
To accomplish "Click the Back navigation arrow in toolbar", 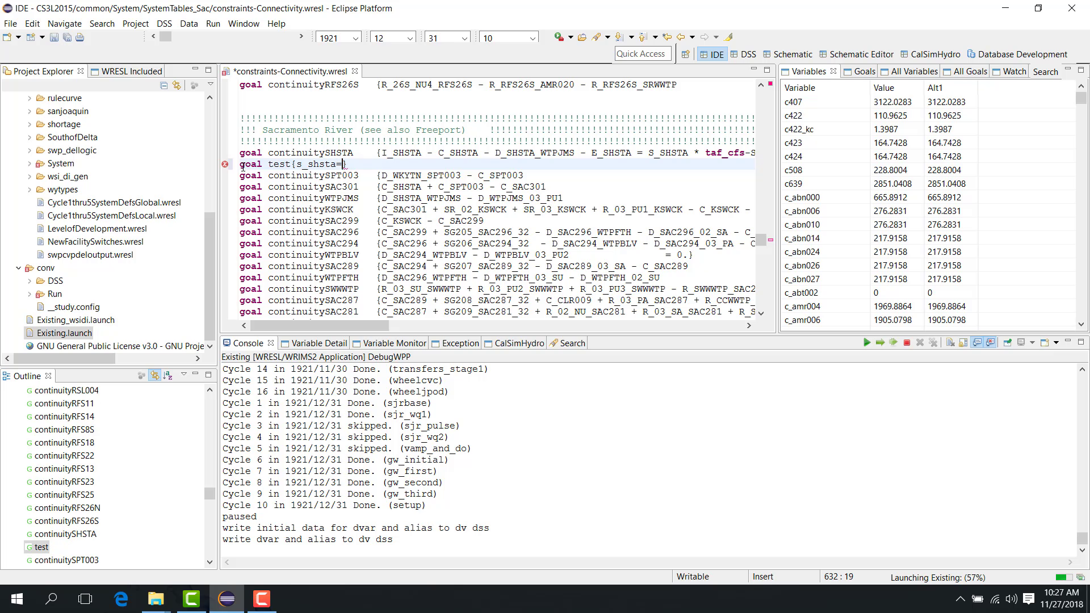I will pyautogui.click(x=681, y=37).
